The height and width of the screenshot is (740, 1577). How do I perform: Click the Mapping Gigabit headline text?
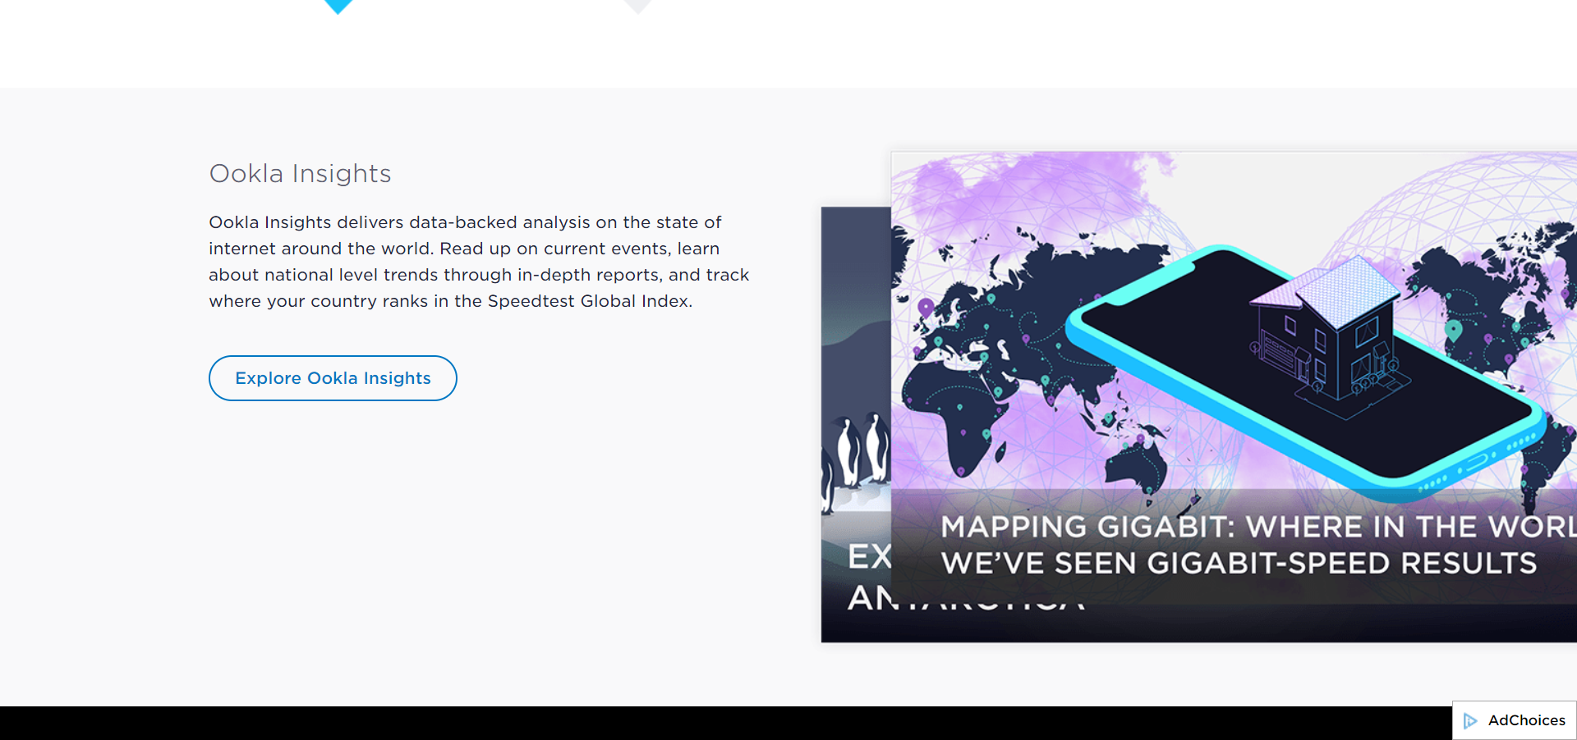(1258, 545)
